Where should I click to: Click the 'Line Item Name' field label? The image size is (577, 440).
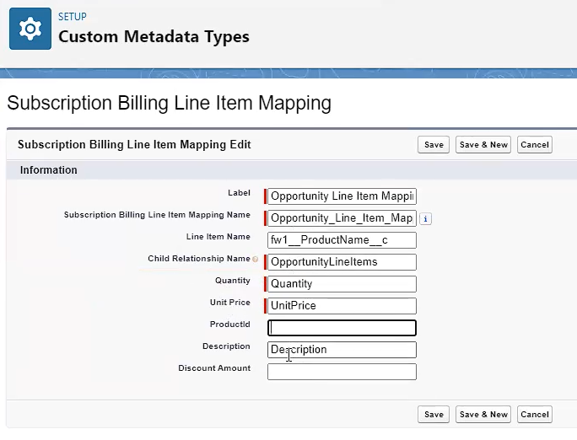click(218, 236)
